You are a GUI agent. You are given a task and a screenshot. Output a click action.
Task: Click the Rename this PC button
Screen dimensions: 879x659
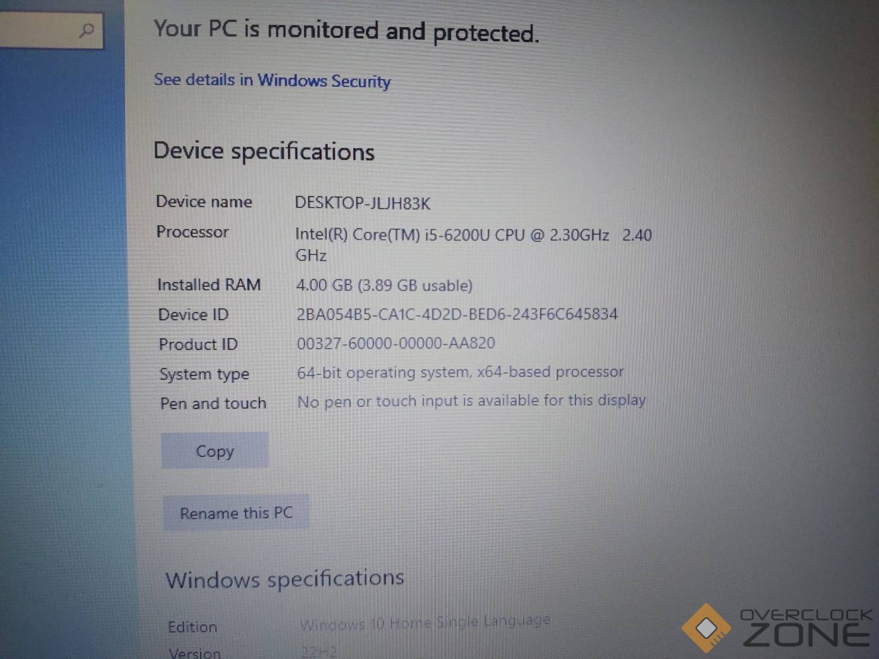click(236, 513)
